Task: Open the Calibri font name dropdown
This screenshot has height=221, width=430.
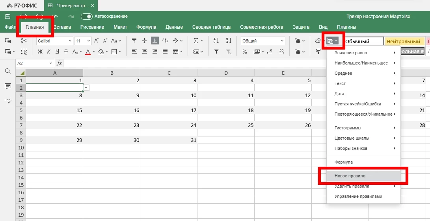Action: 70,41
